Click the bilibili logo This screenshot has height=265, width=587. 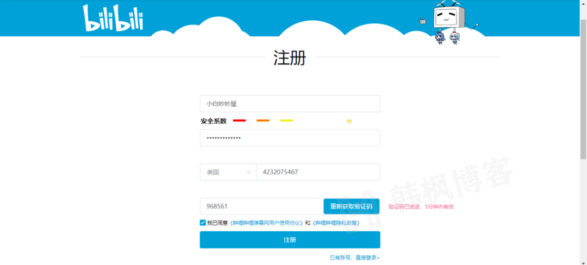tap(113, 17)
